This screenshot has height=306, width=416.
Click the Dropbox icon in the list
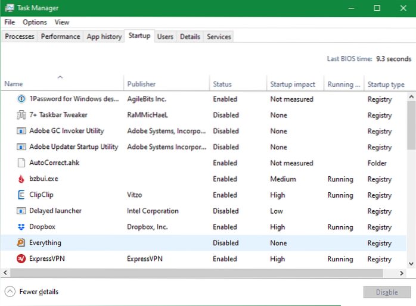(20, 227)
